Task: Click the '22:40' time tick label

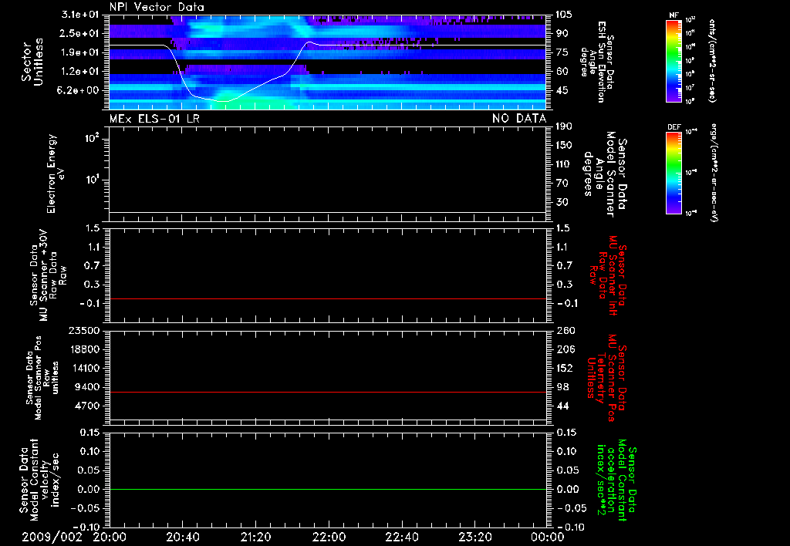Action: pos(401,537)
